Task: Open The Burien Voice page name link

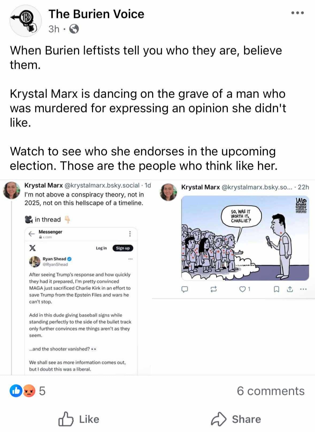Action: click(96, 14)
